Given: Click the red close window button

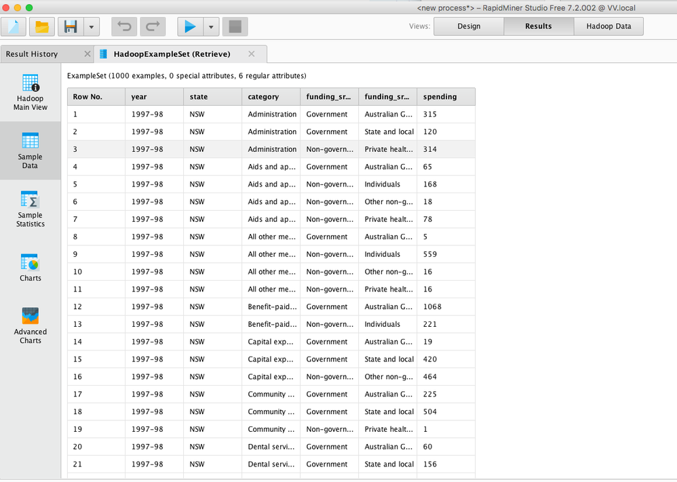Looking at the screenshot, I should coord(5,7).
